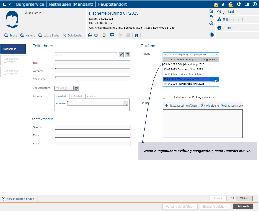Switch to the Außerhalb address tab
Viewport: 259px width, 211px height.
pos(77,96)
